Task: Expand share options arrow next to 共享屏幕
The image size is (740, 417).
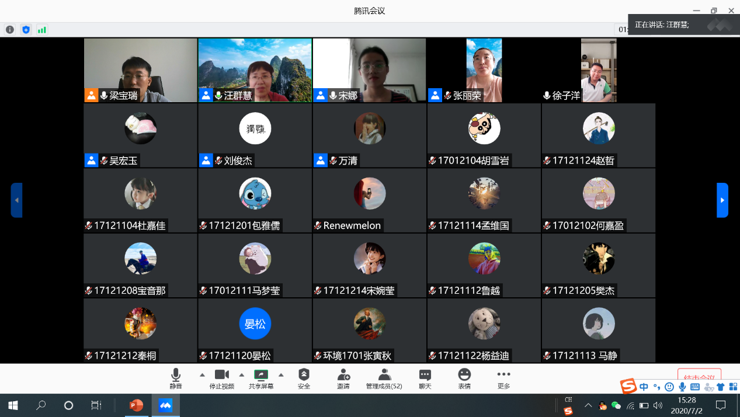Action: pyautogui.click(x=281, y=375)
